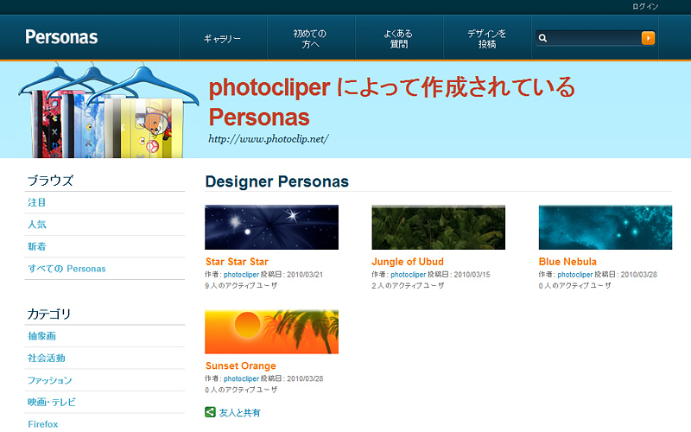Click the Personas logo in header

click(x=61, y=37)
